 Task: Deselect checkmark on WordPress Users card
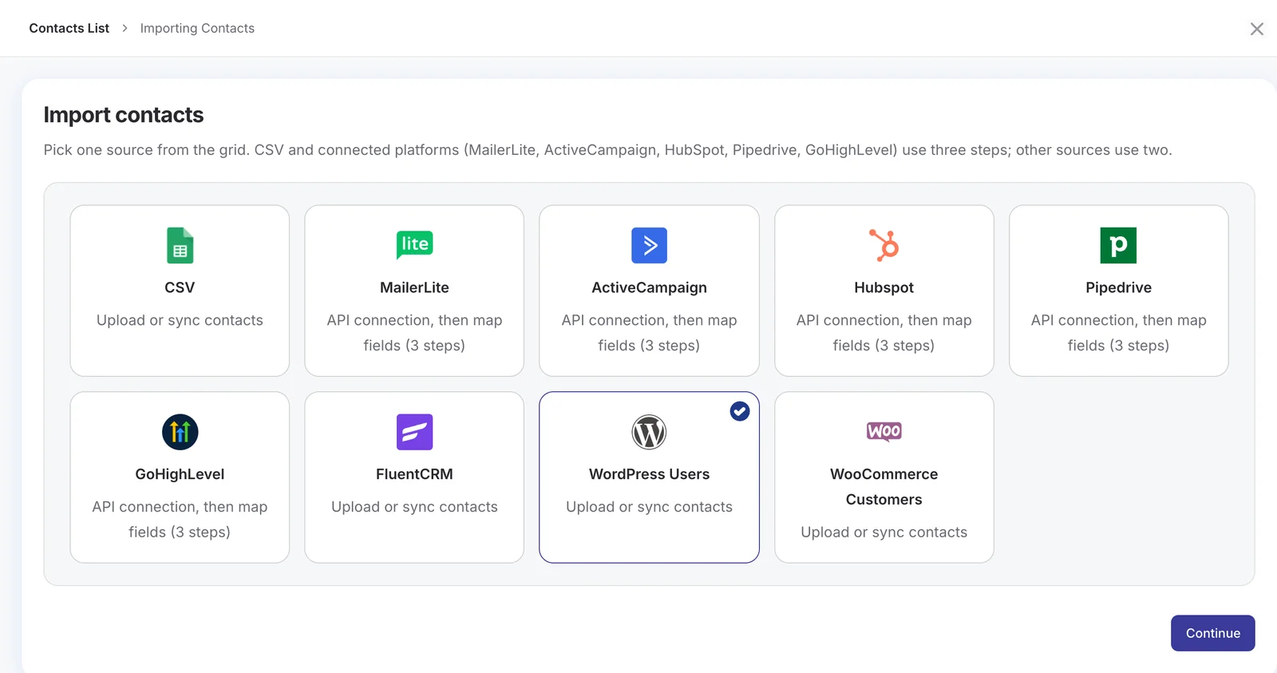[x=740, y=411]
